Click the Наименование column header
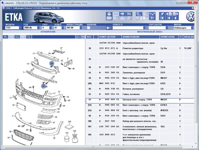Screen dimensions: 199x150 tap(140, 37)
